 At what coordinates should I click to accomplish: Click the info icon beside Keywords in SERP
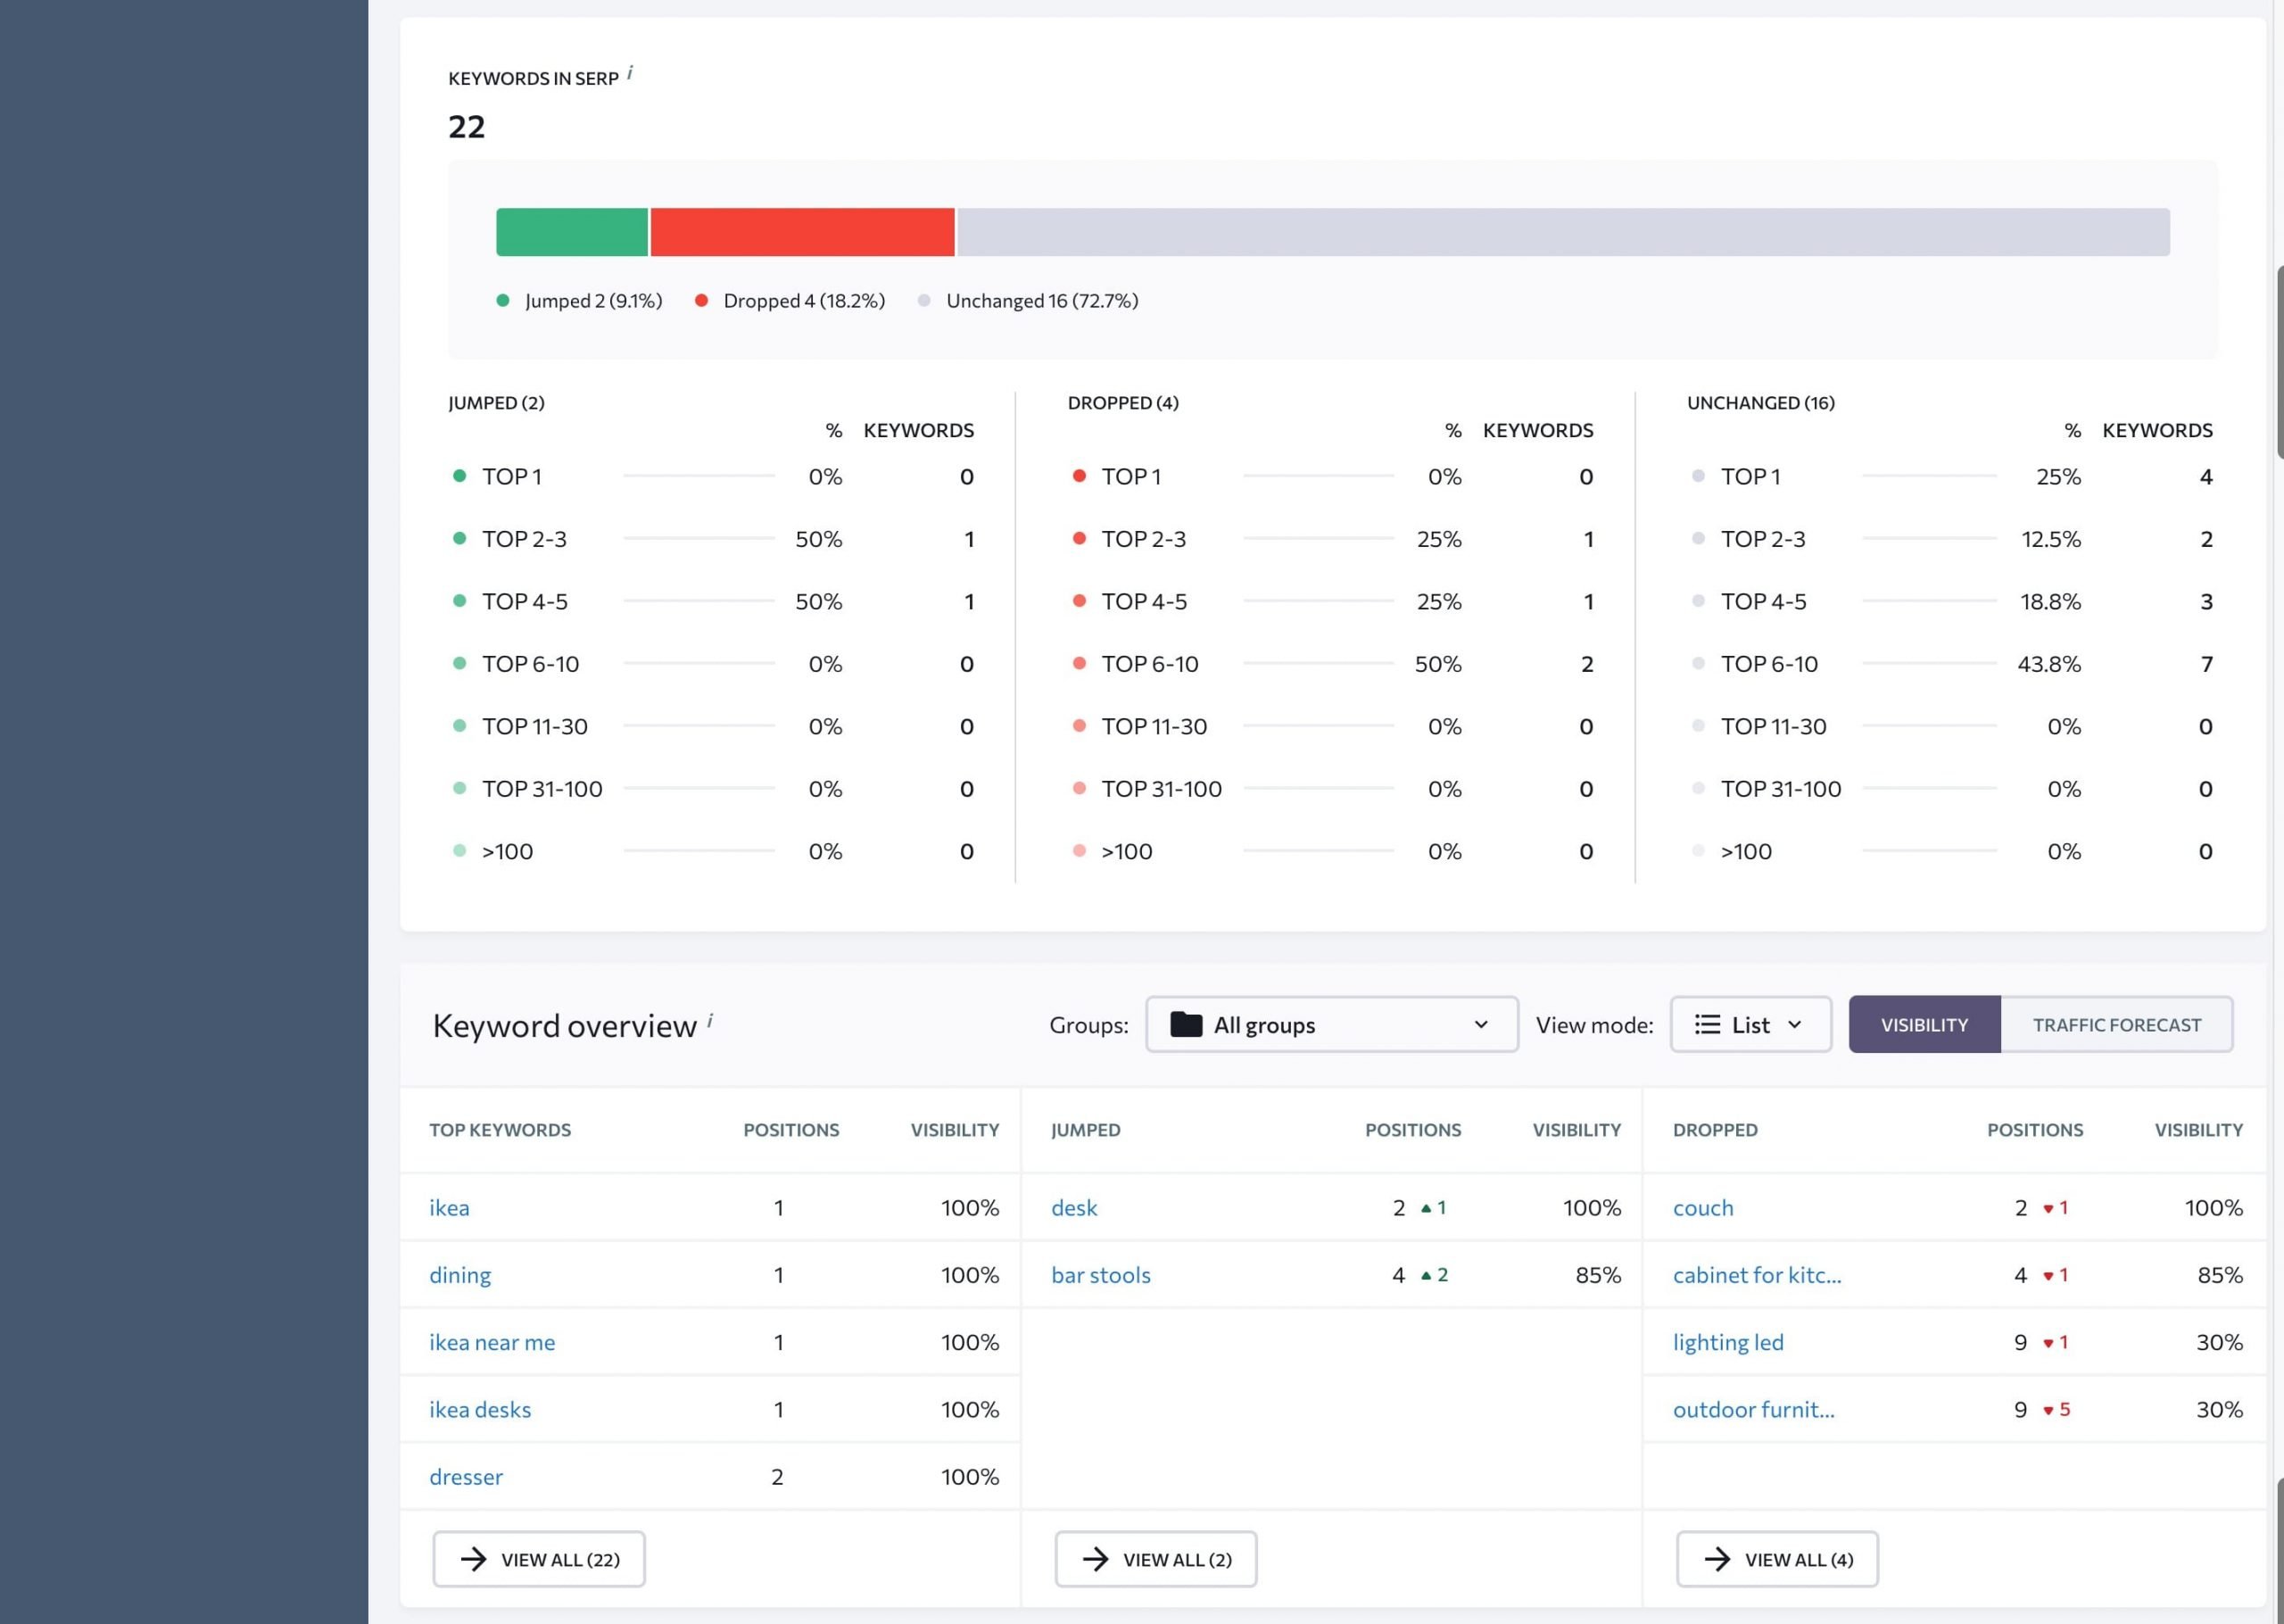coord(630,73)
